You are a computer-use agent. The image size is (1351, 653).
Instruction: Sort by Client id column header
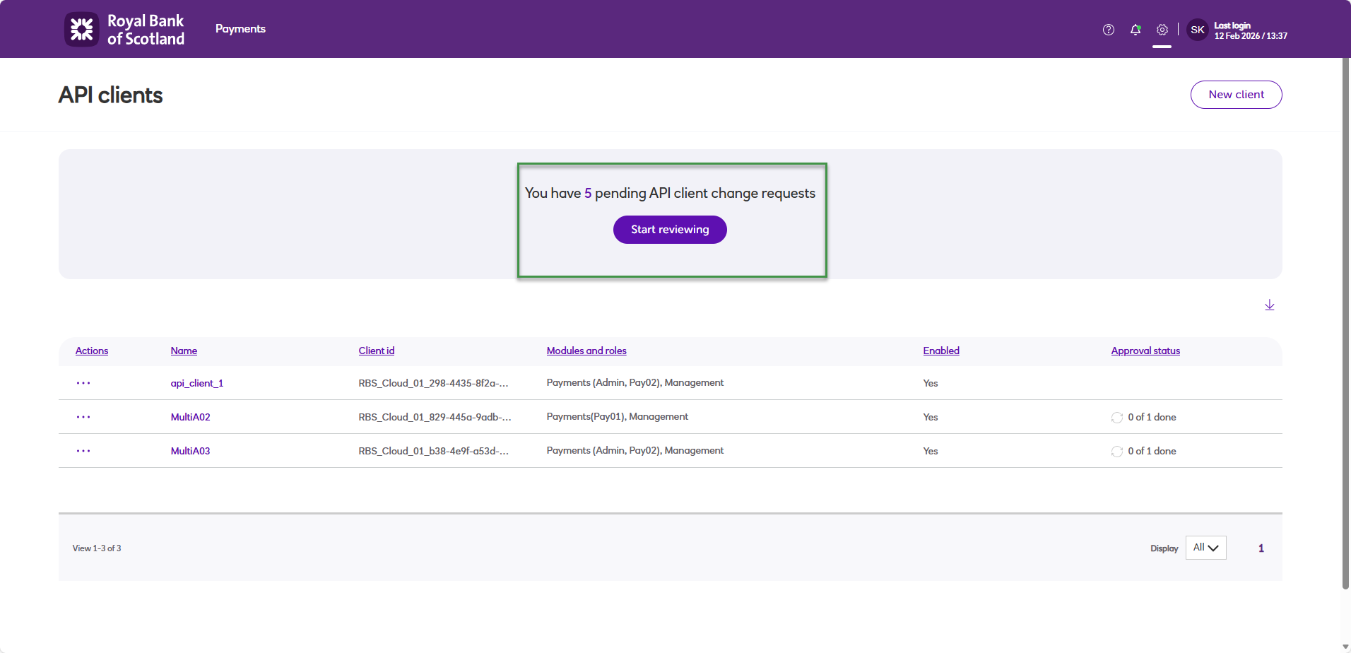tap(377, 351)
